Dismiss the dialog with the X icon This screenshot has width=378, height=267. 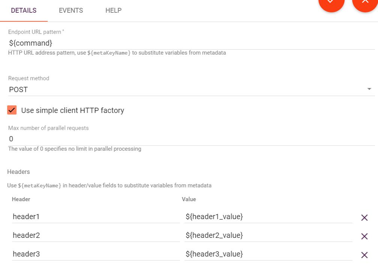pos(364,4)
